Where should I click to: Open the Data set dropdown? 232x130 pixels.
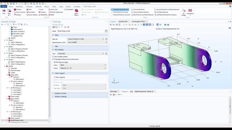click(x=86, y=39)
